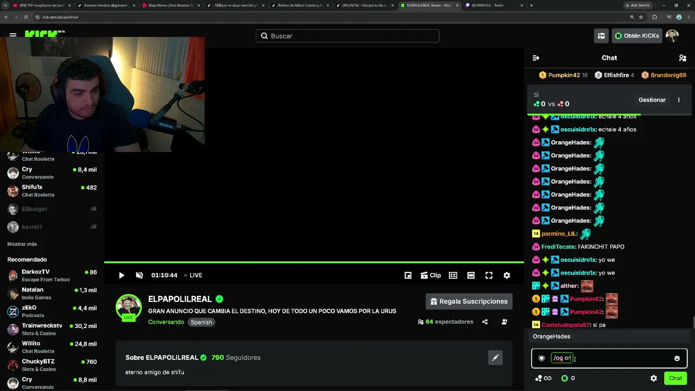Create a Clip of the stream
Image resolution: width=695 pixels, height=391 pixels.
pyautogui.click(x=430, y=275)
